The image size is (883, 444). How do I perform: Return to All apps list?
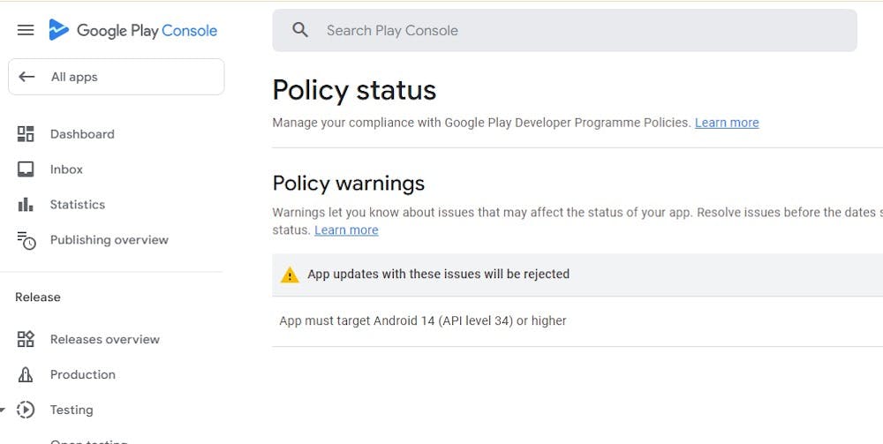coord(116,77)
